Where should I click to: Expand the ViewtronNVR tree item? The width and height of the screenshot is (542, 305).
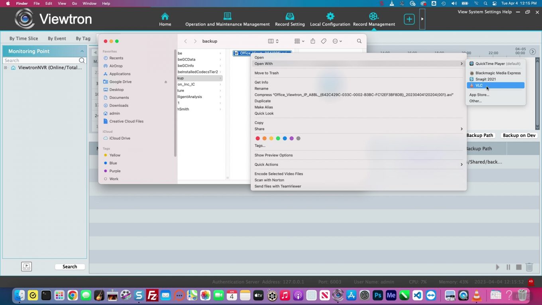tap(5, 67)
